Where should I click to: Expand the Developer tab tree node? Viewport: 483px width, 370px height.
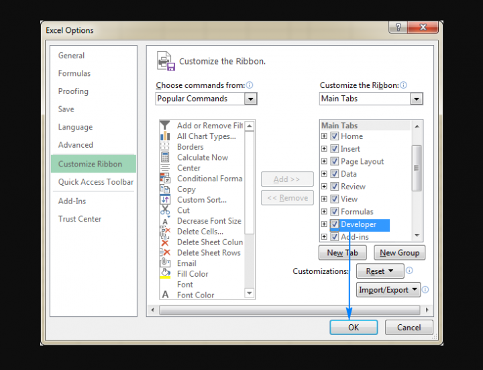(324, 224)
